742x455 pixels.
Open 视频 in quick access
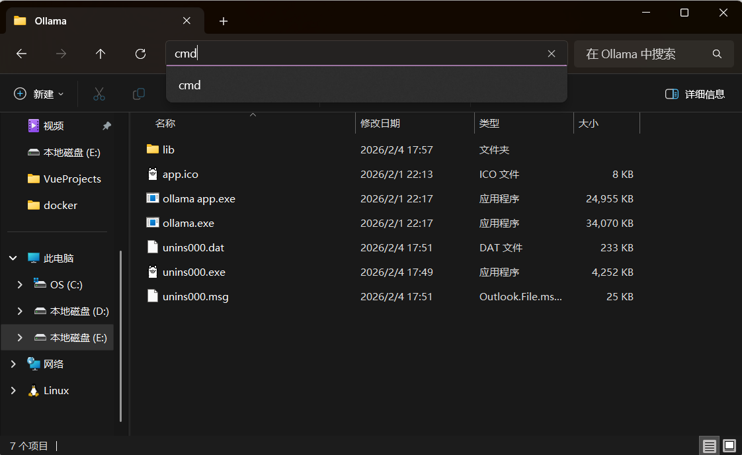tap(54, 126)
